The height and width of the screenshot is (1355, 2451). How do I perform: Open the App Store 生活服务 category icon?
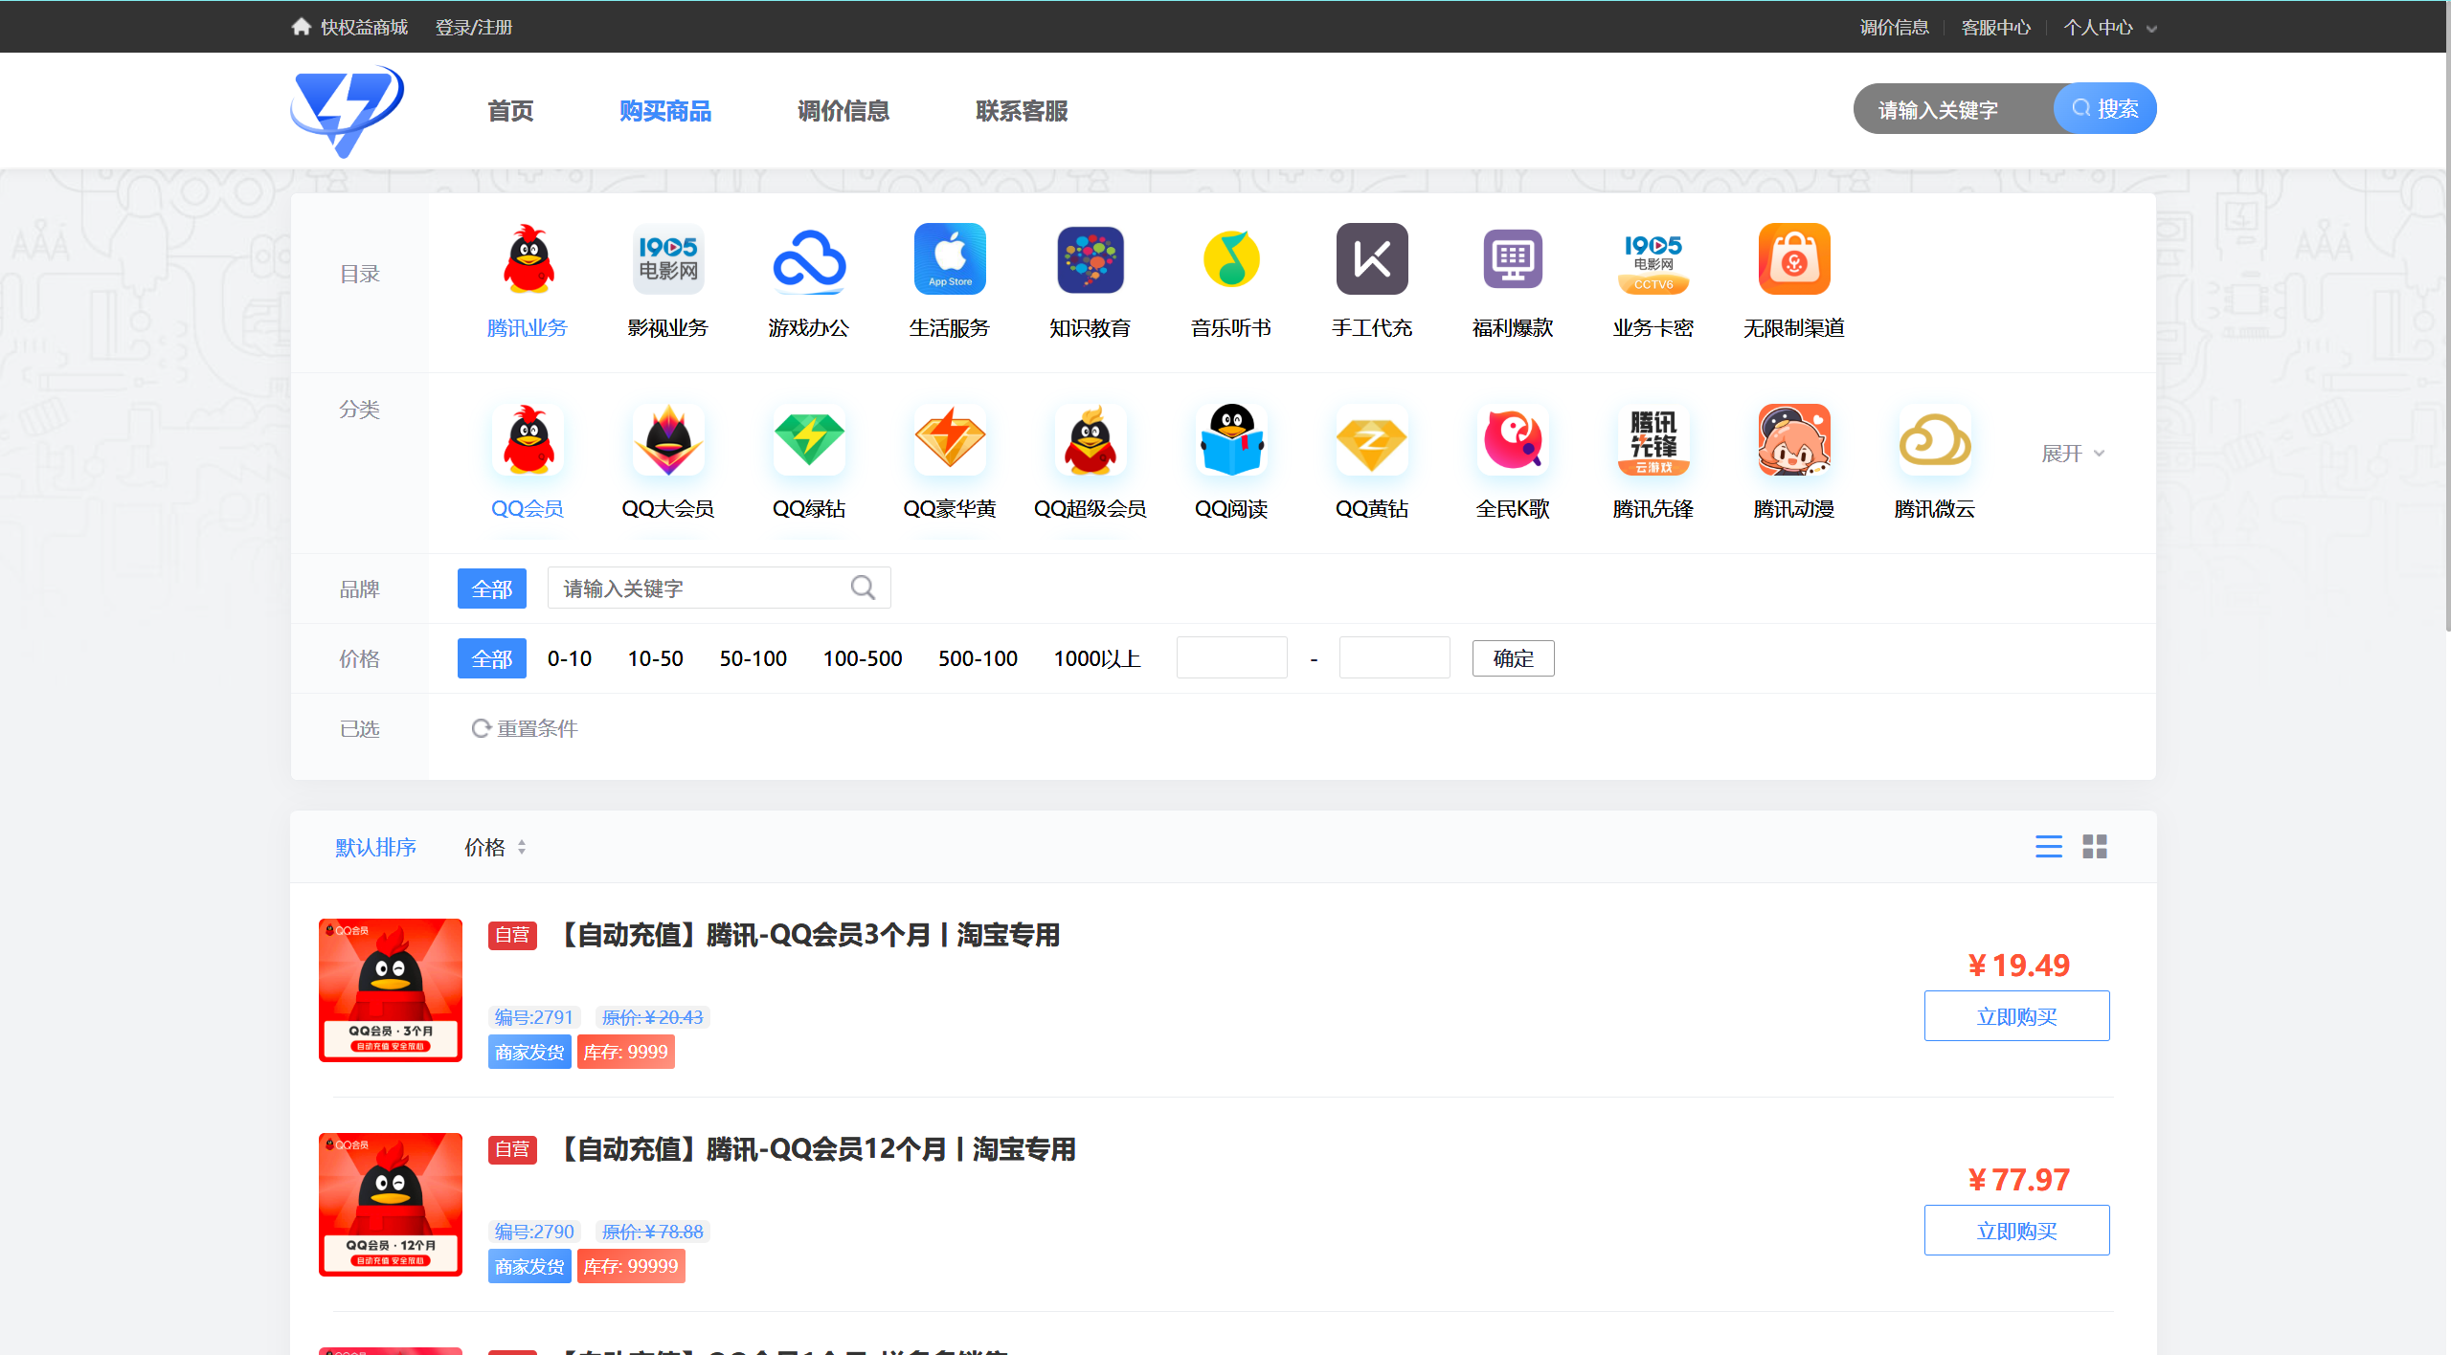[949, 259]
